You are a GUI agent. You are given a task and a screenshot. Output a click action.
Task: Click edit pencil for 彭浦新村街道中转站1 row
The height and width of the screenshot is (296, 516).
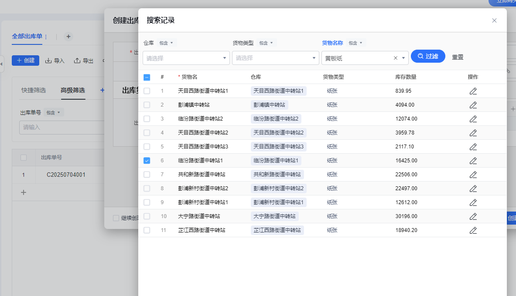tap(473, 202)
